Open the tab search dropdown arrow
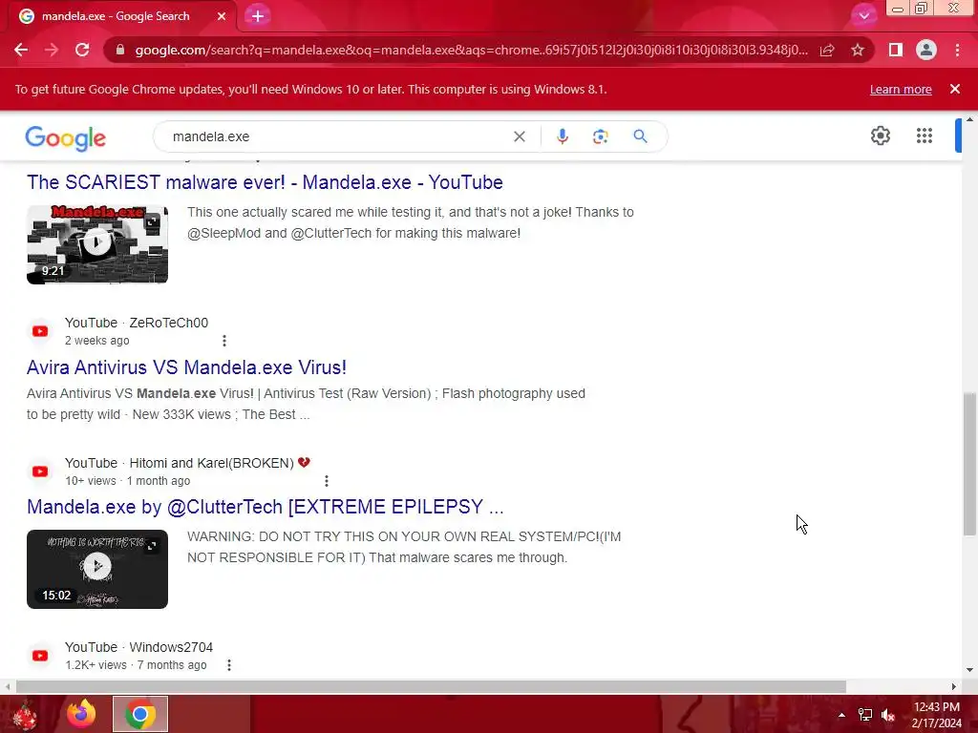The width and height of the screenshot is (978, 733). (863, 16)
